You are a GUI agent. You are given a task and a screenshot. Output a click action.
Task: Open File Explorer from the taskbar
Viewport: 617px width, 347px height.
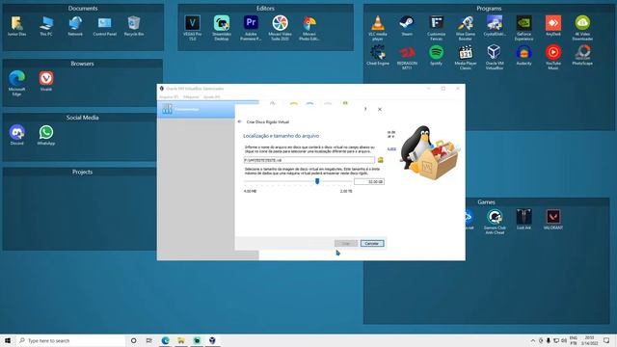[x=181, y=340]
